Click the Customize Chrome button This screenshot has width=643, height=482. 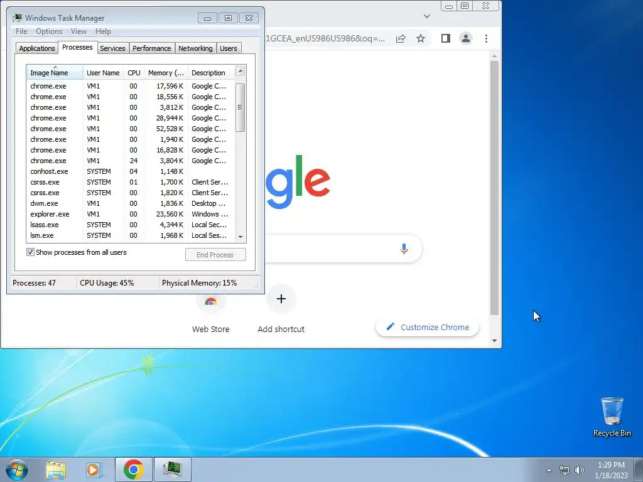coord(427,327)
